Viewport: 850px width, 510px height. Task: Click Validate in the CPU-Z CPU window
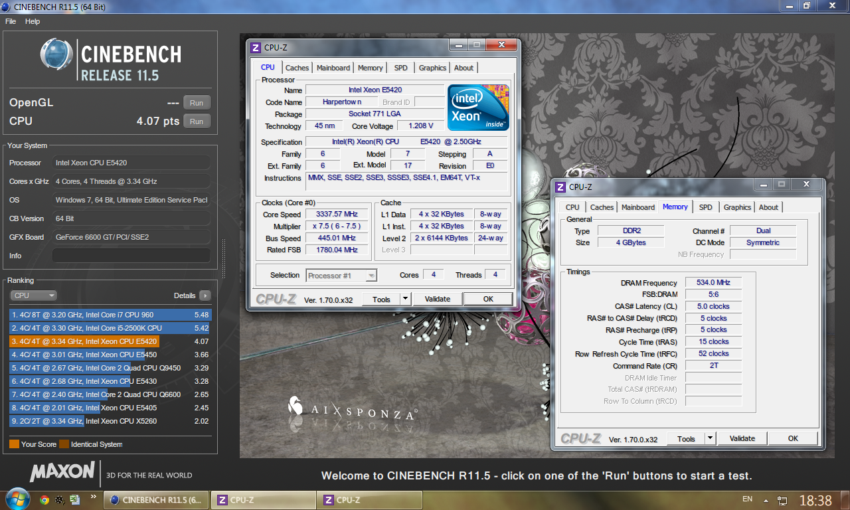[x=437, y=299]
